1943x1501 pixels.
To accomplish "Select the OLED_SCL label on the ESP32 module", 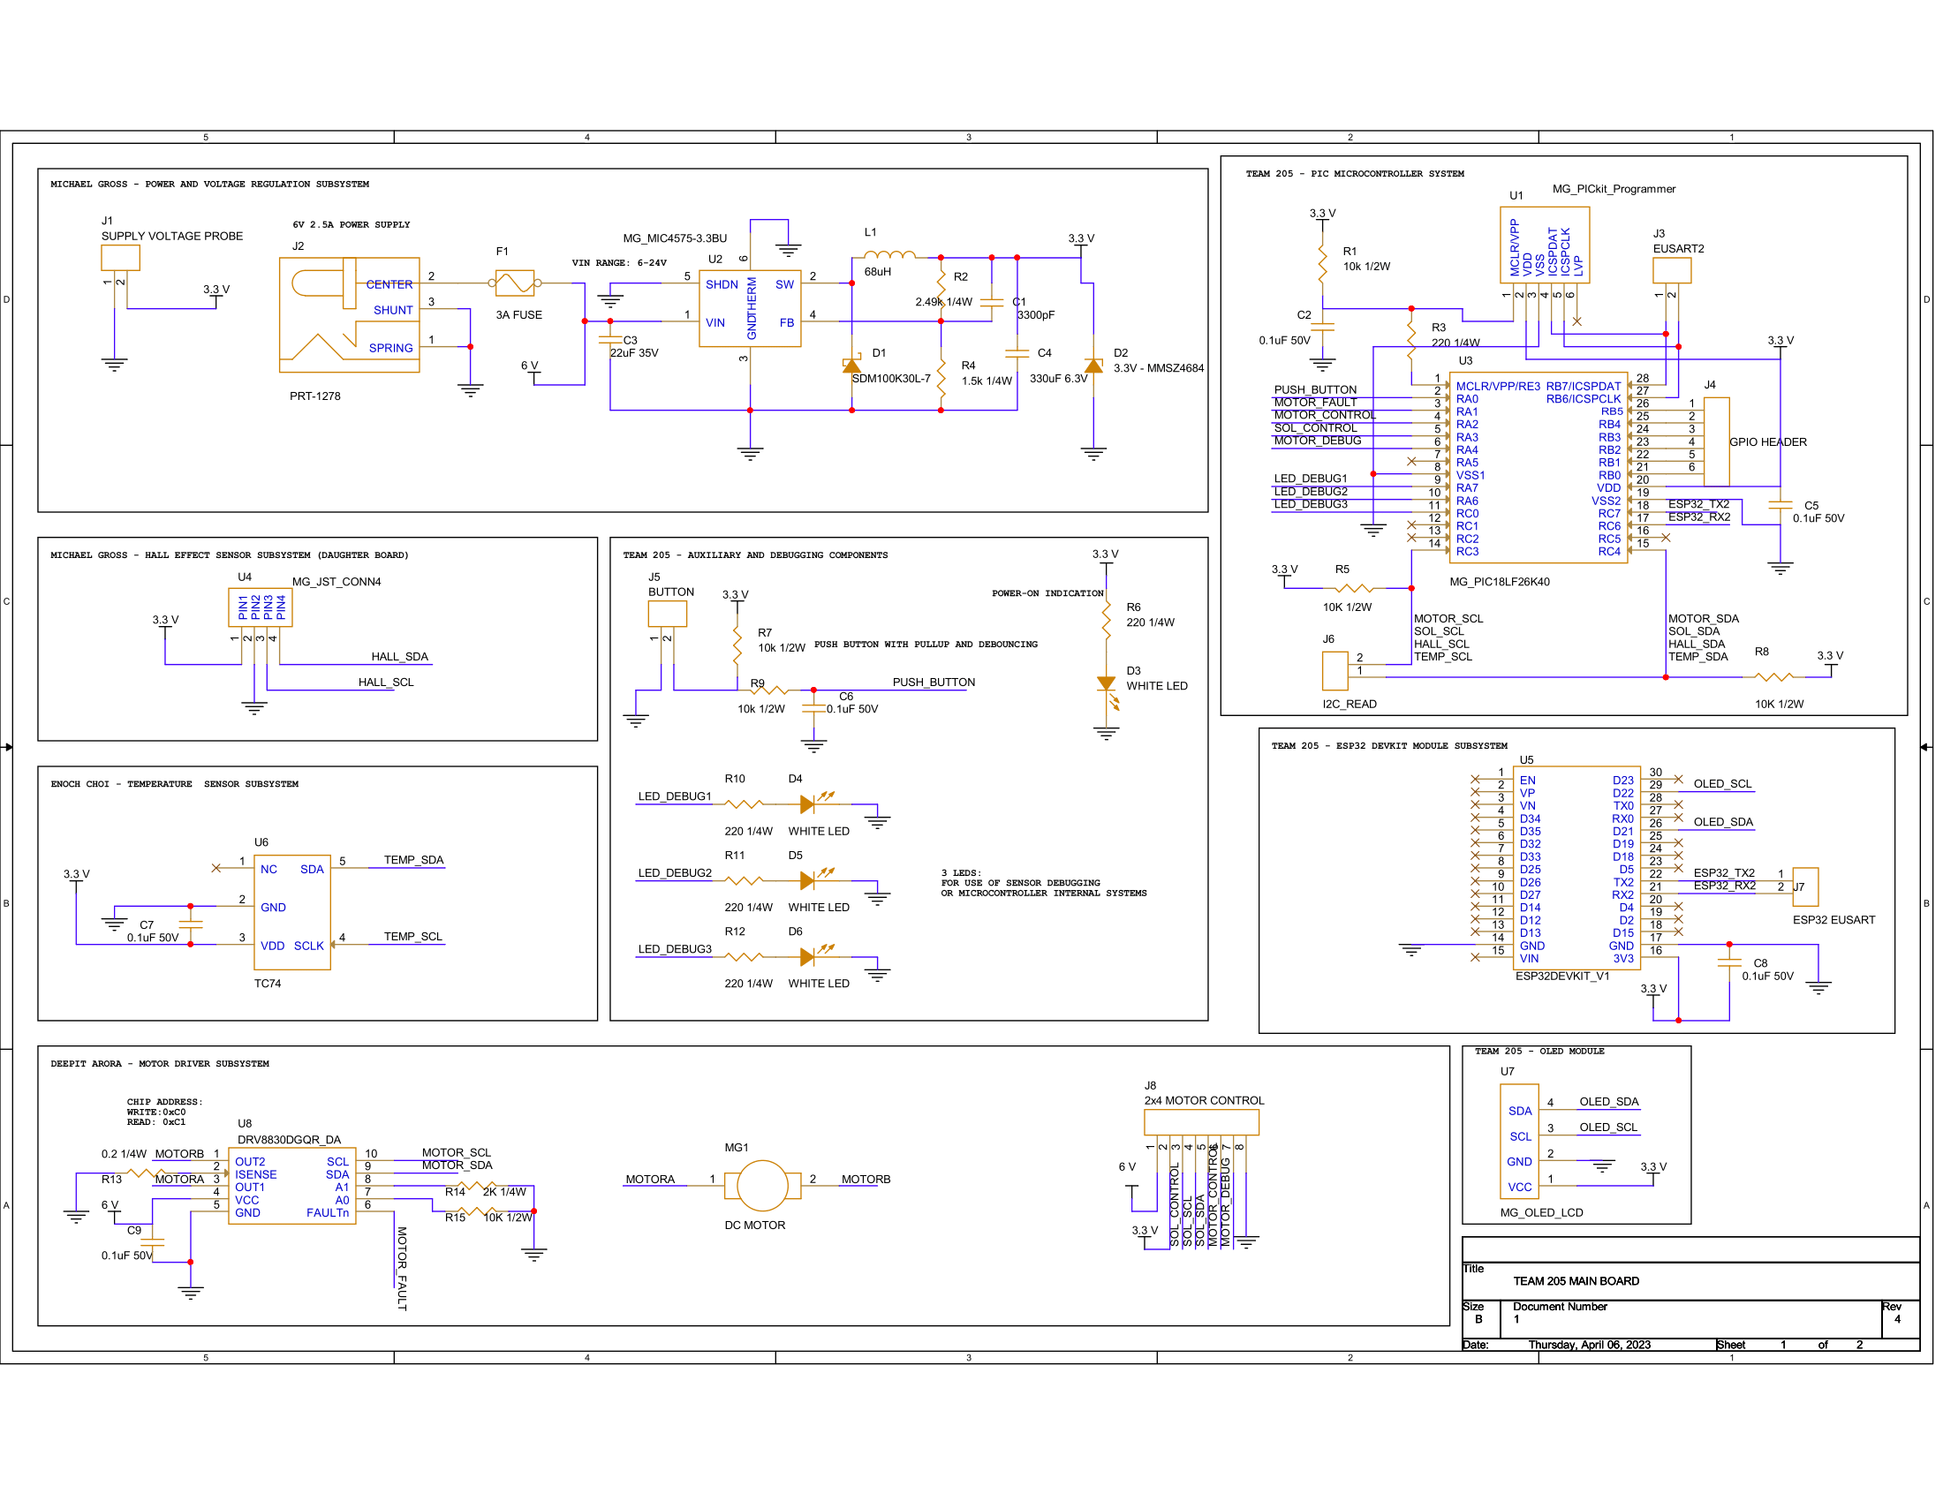I will tap(1722, 784).
